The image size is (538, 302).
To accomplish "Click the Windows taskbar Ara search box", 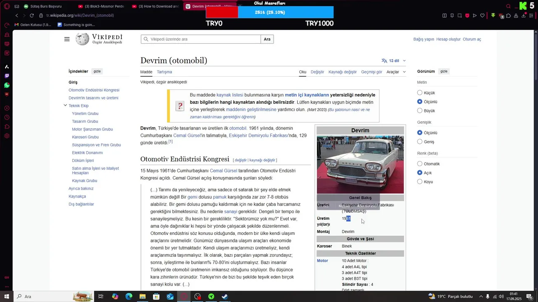I will (x=55, y=297).
